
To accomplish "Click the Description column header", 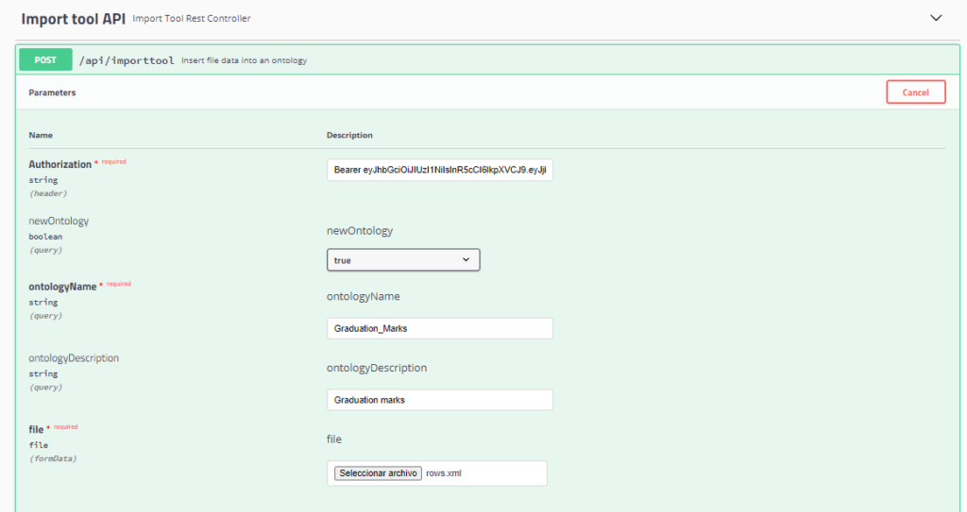I will [349, 135].
